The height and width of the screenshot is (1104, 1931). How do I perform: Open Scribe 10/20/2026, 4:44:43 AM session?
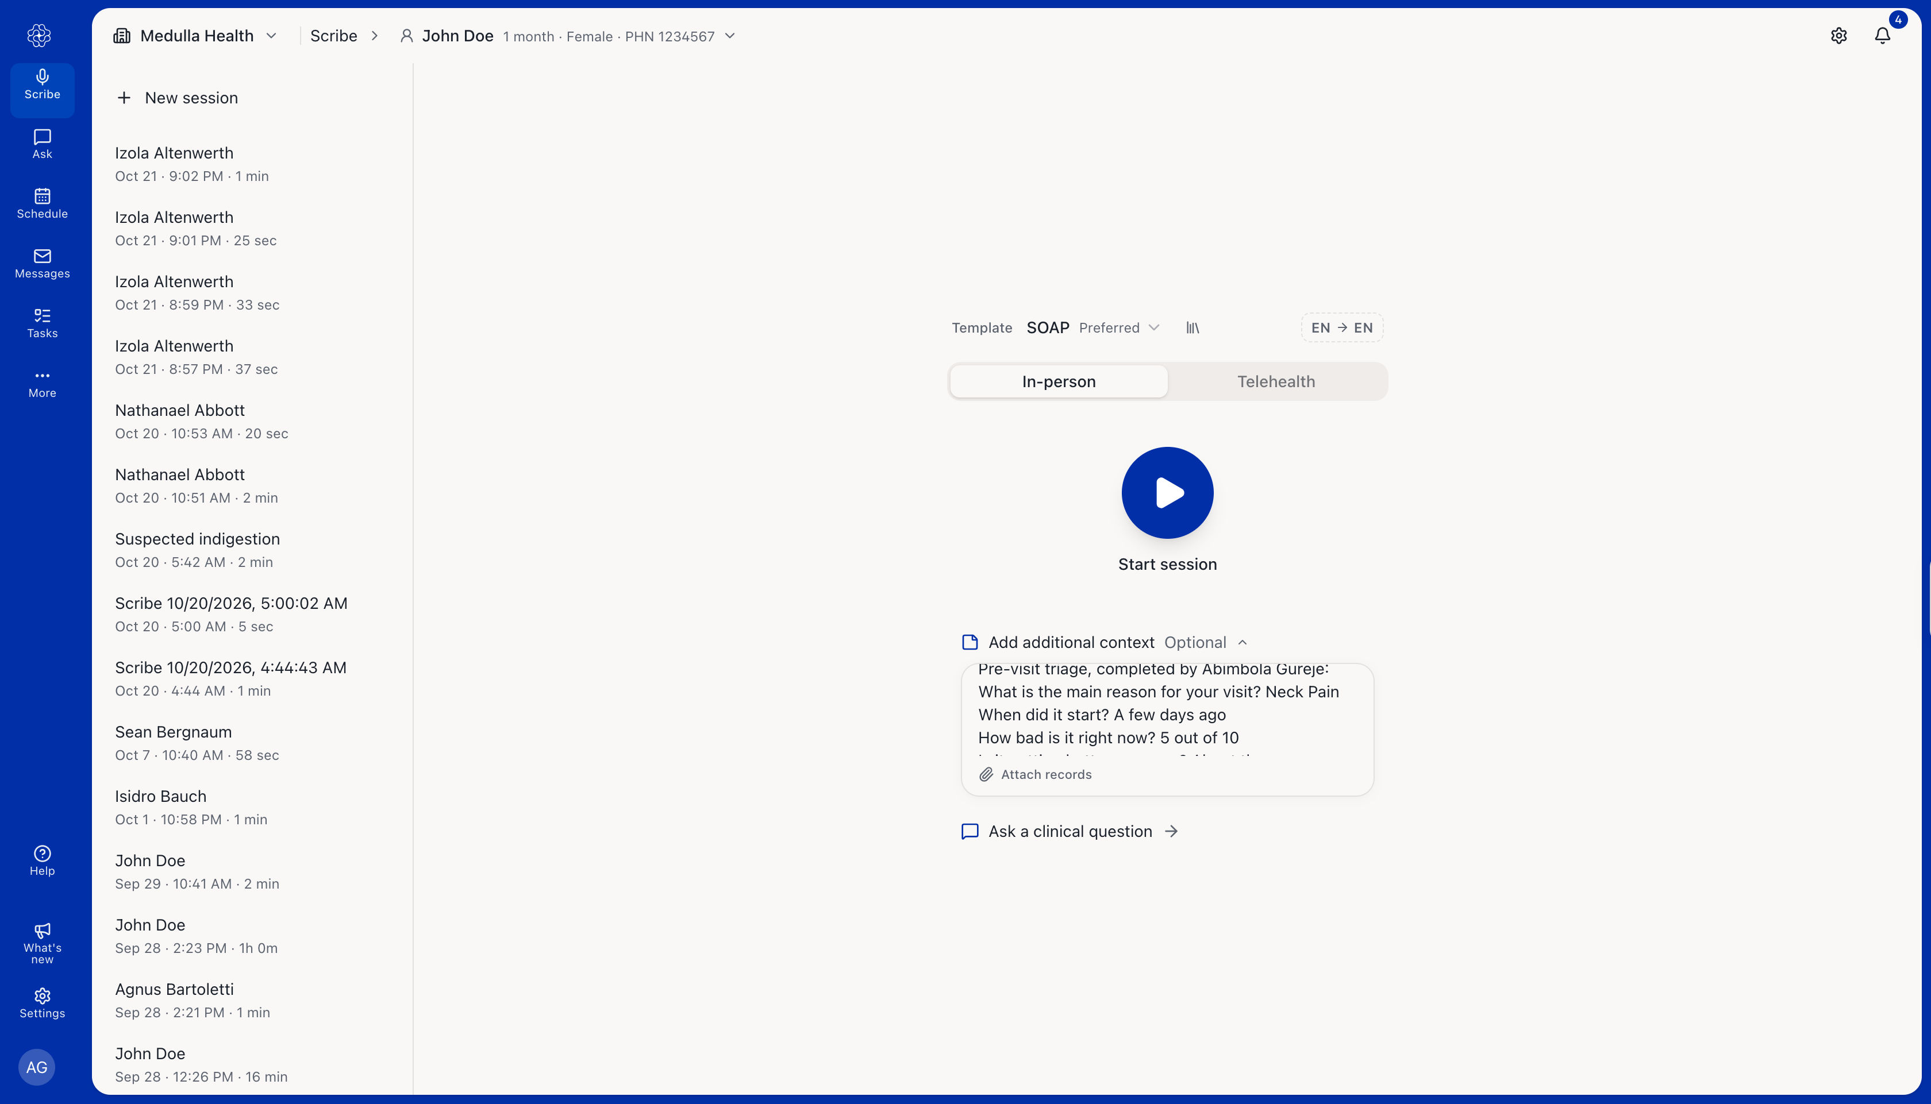click(252, 678)
